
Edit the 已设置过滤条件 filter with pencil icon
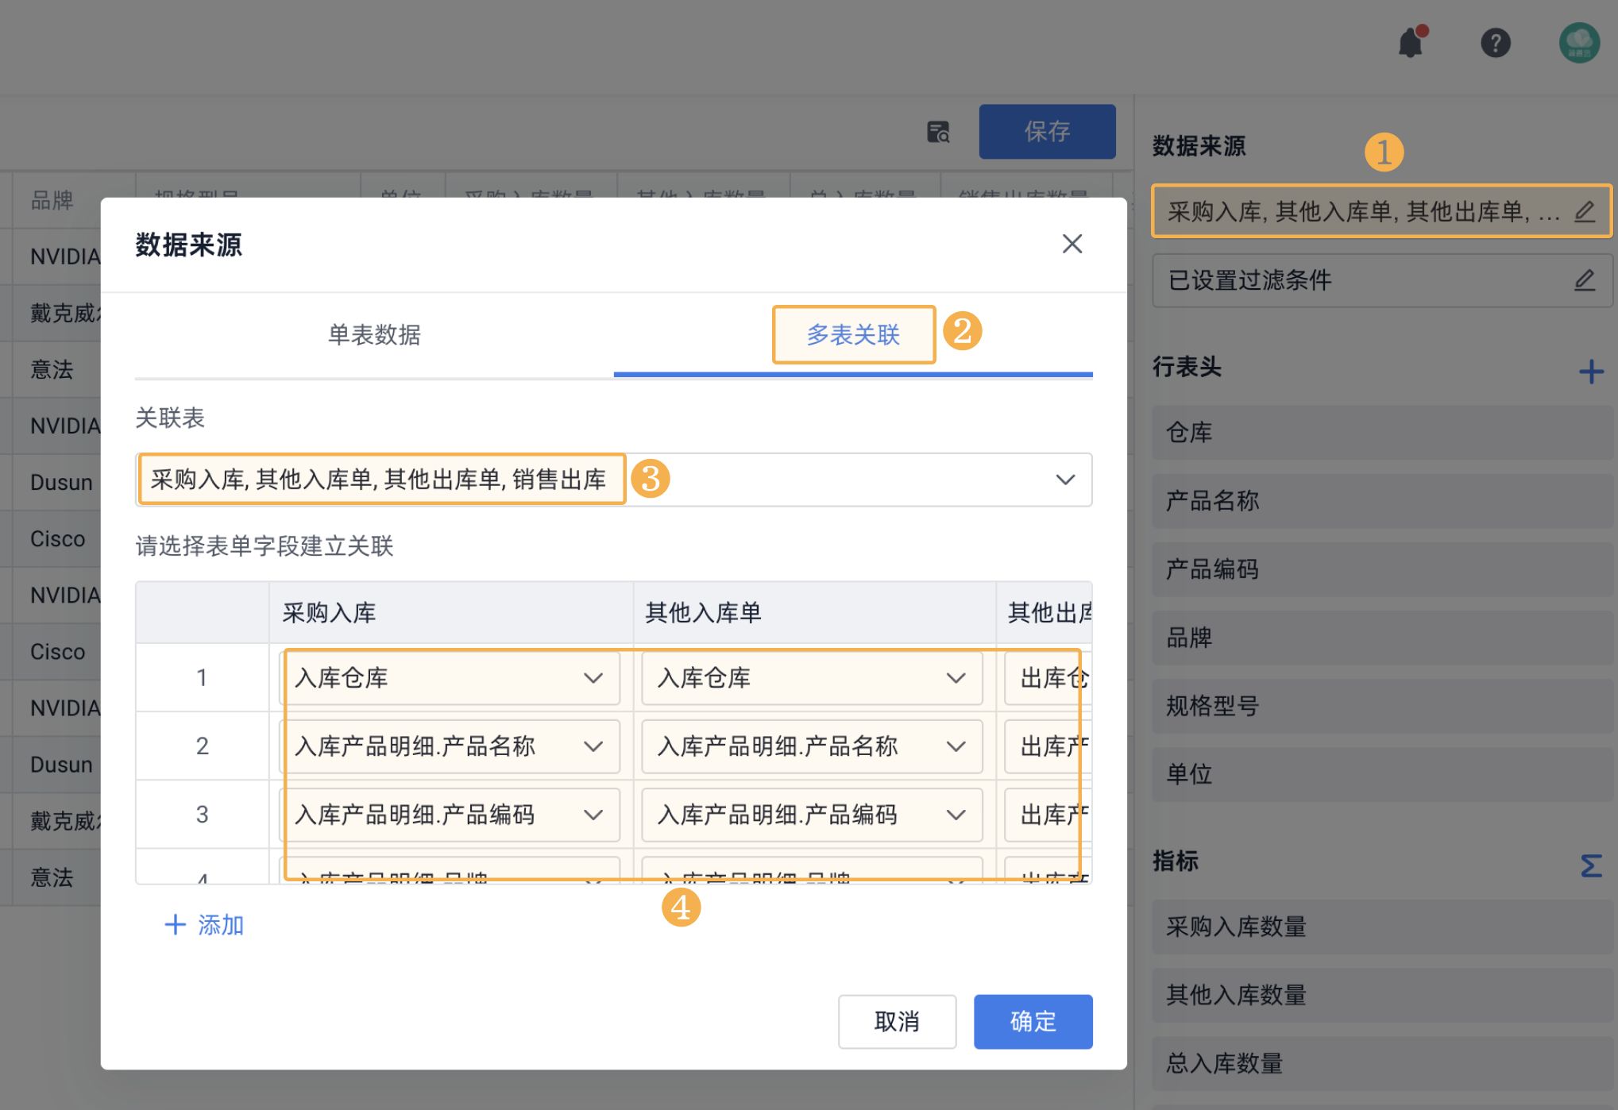[x=1584, y=280]
